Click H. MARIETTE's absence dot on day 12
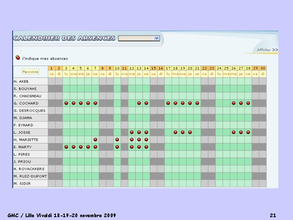The height and width of the screenshot is (220, 293). pyautogui.click(x=132, y=140)
